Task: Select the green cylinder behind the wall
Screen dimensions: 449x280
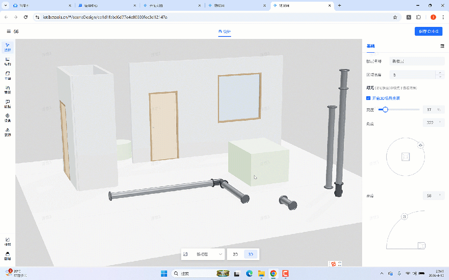Action: (x=124, y=149)
